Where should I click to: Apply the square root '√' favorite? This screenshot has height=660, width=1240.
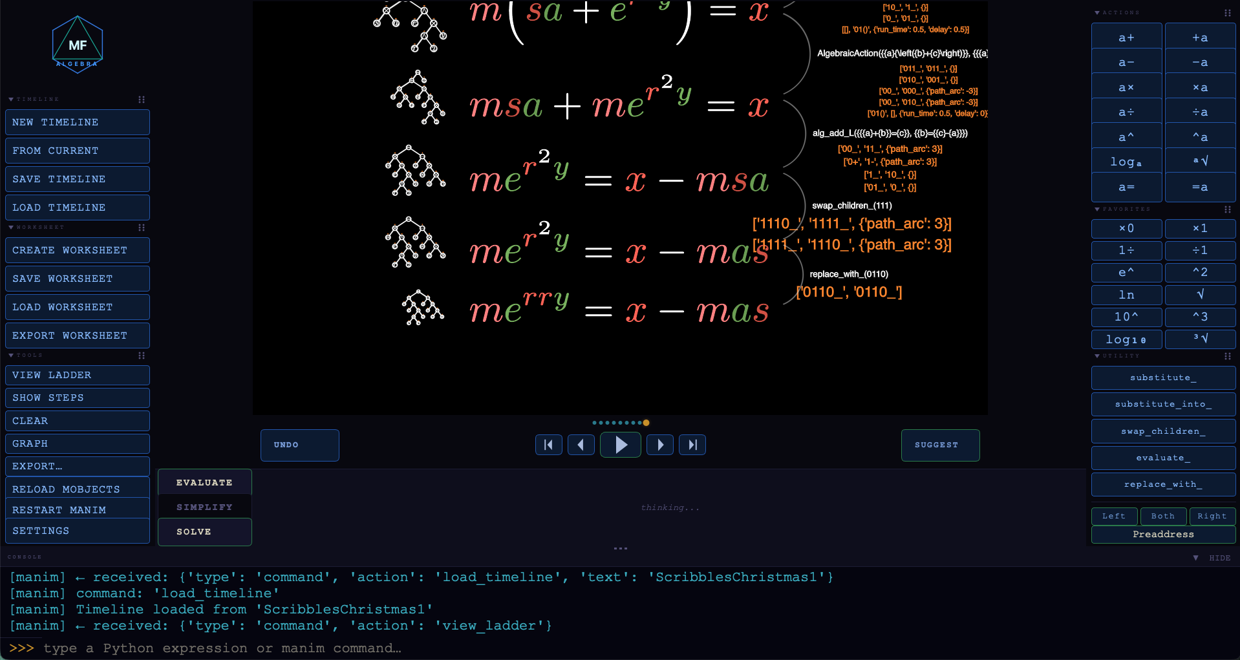pyautogui.click(x=1200, y=295)
